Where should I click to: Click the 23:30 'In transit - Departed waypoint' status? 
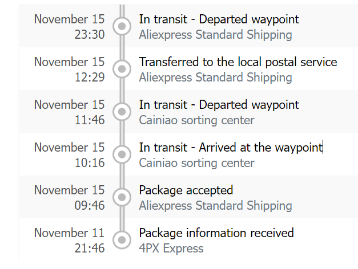pos(219,19)
